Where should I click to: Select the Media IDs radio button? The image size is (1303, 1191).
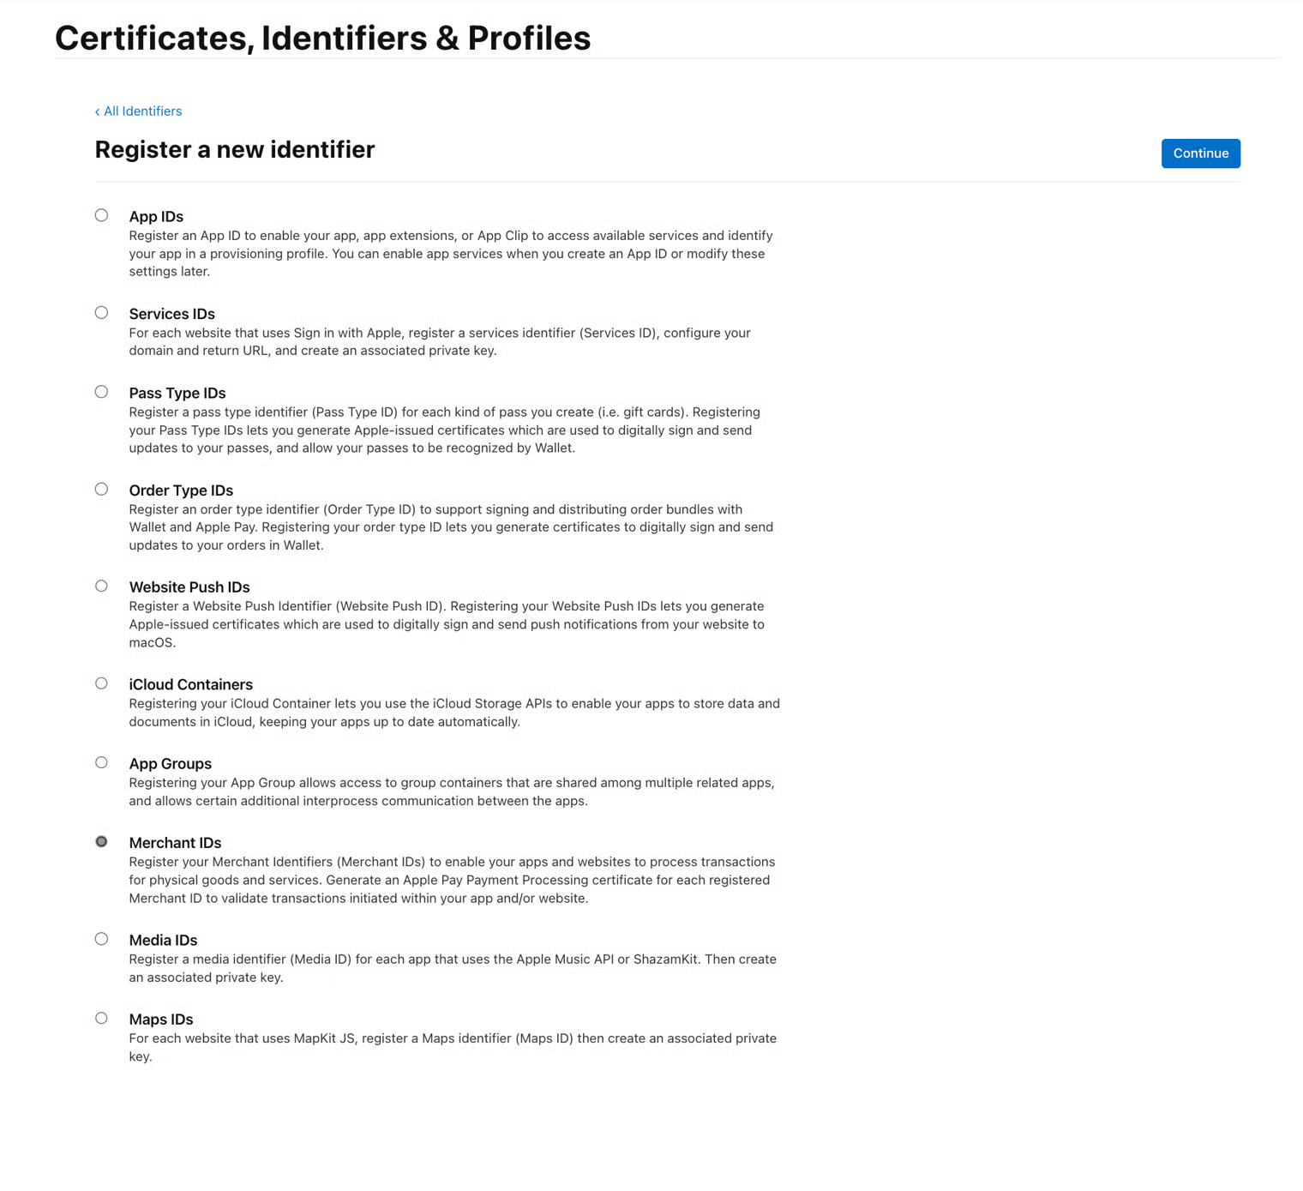point(101,939)
